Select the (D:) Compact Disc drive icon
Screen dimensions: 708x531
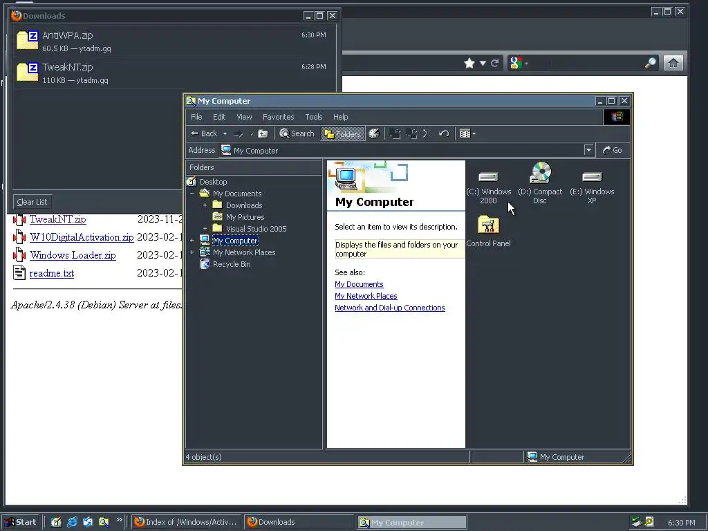tap(540, 183)
